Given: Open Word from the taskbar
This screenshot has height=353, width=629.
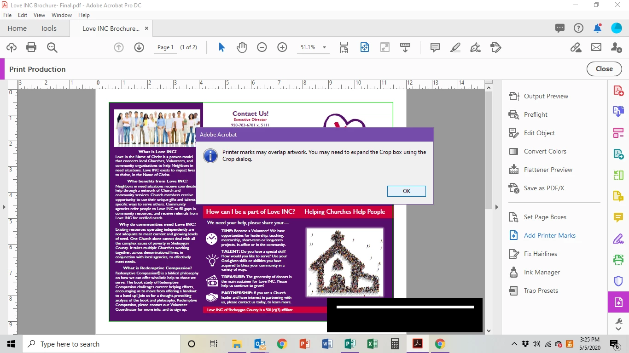Looking at the screenshot, I should click(327, 344).
